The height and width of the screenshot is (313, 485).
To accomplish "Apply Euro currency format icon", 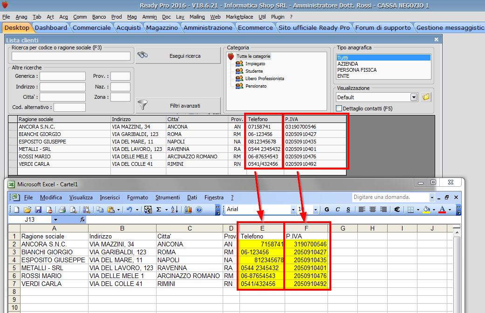I will (397, 210).
